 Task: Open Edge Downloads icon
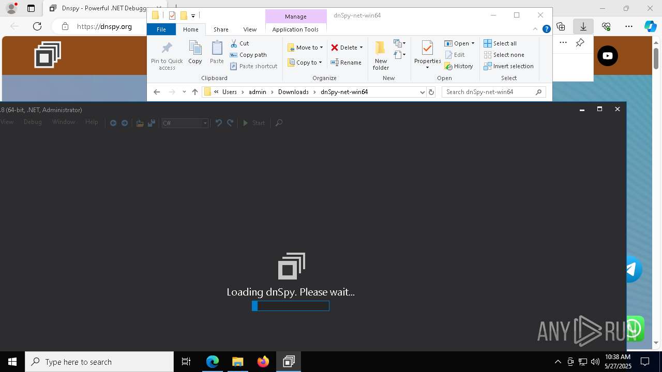click(583, 26)
